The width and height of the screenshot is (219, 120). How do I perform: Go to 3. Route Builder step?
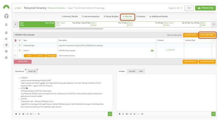pos(111,16)
